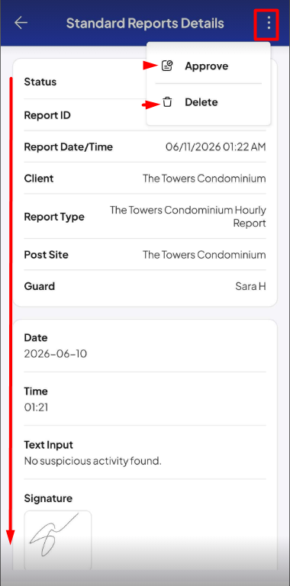Screen dimensions: 290x586
Task: Tap the Report ID row
Action: (x=145, y=115)
